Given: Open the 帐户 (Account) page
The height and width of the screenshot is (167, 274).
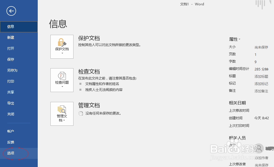Looking at the screenshot, I should click(10, 131).
